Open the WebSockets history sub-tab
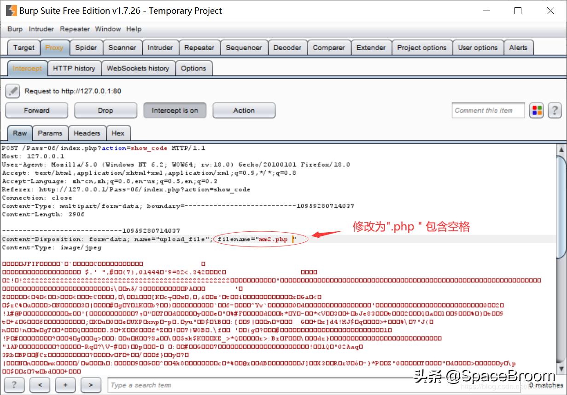Image resolution: width=567 pixels, height=395 pixels. (x=138, y=69)
